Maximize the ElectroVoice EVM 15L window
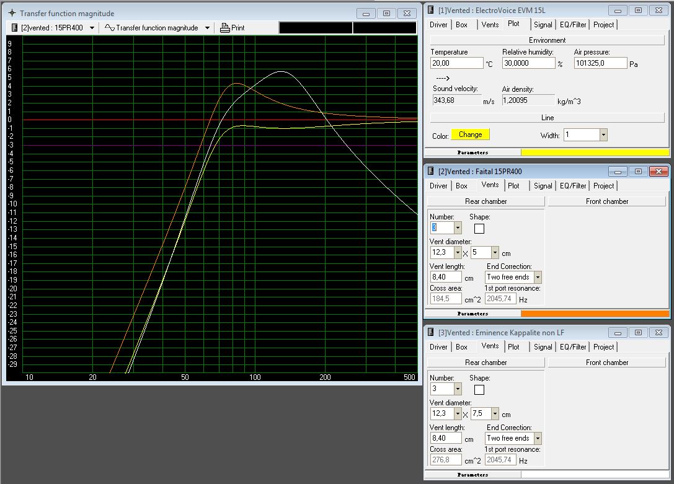 coord(638,11)
